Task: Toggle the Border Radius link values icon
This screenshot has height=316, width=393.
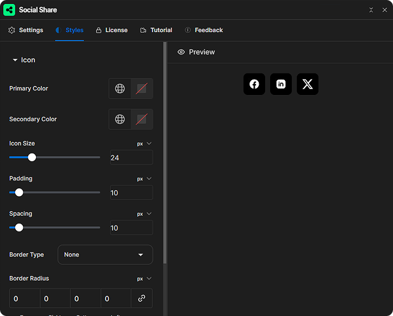Action: [x=141, y=298]
